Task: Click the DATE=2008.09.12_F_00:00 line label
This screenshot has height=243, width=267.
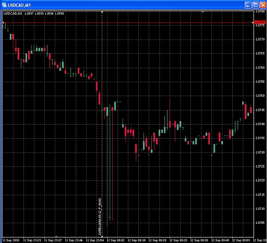Action: (x=100, y=217)
